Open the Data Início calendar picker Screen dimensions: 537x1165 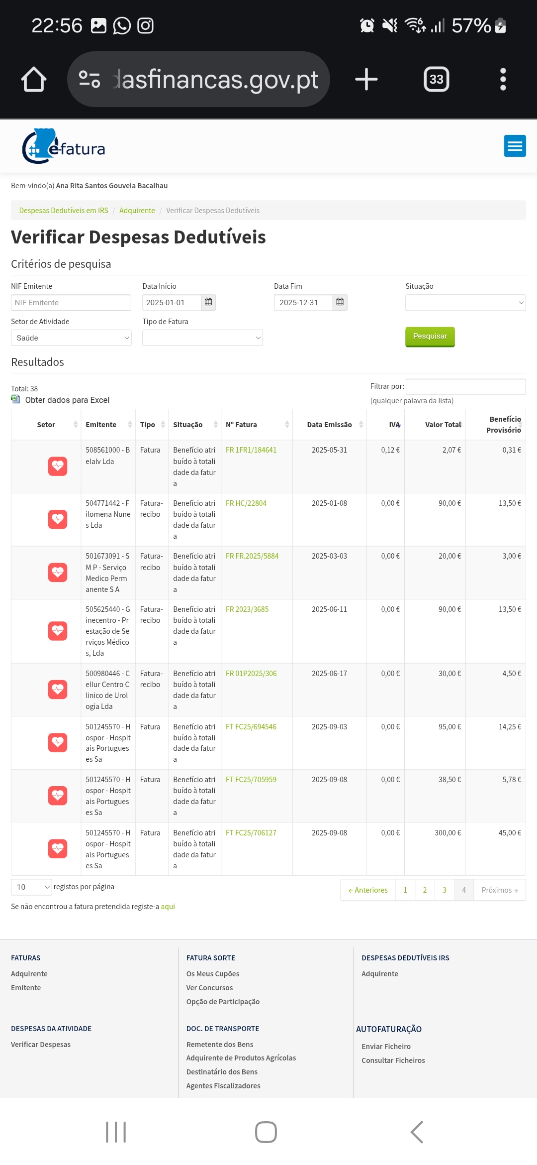tap(208, 302)
